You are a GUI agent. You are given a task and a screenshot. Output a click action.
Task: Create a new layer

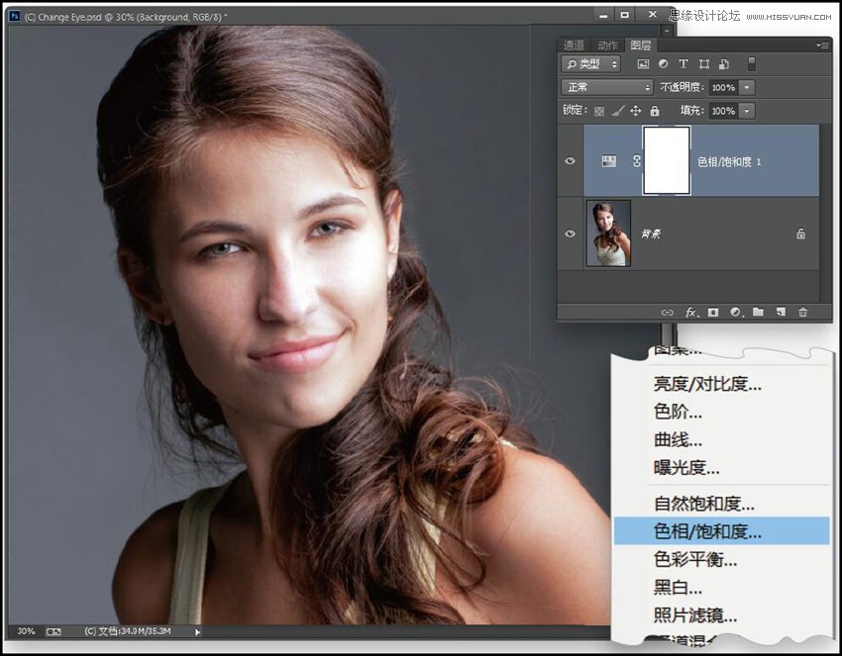780,312
